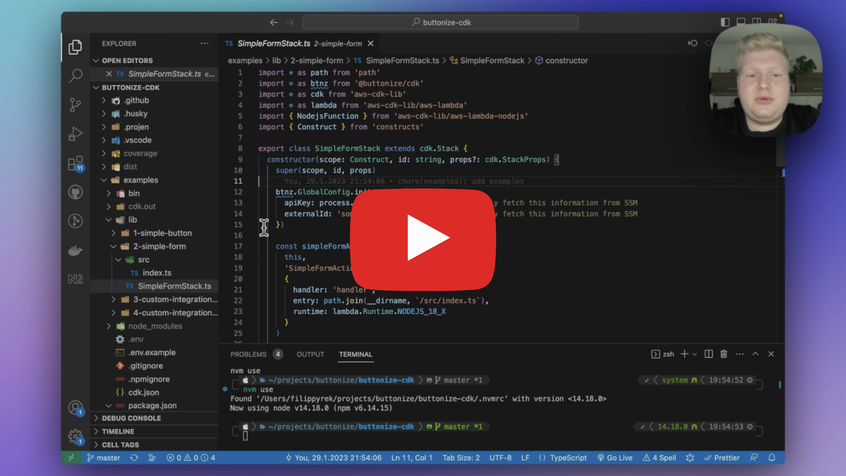The image size is (846, 476).
Task: Go back with the left arrow
Action: 274,22
